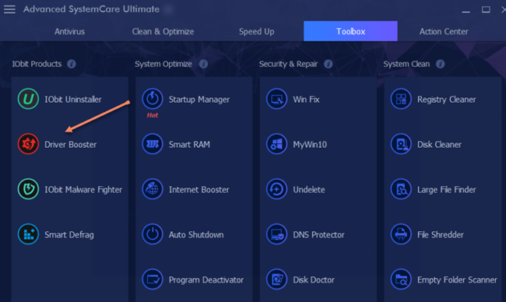Viewport: 506px width, 302px height.
Task: Open the IObit Uninstaller label
Action: coord(73,99)
